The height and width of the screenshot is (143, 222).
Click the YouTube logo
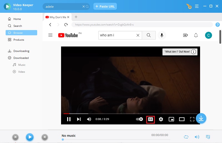(68, 35)
